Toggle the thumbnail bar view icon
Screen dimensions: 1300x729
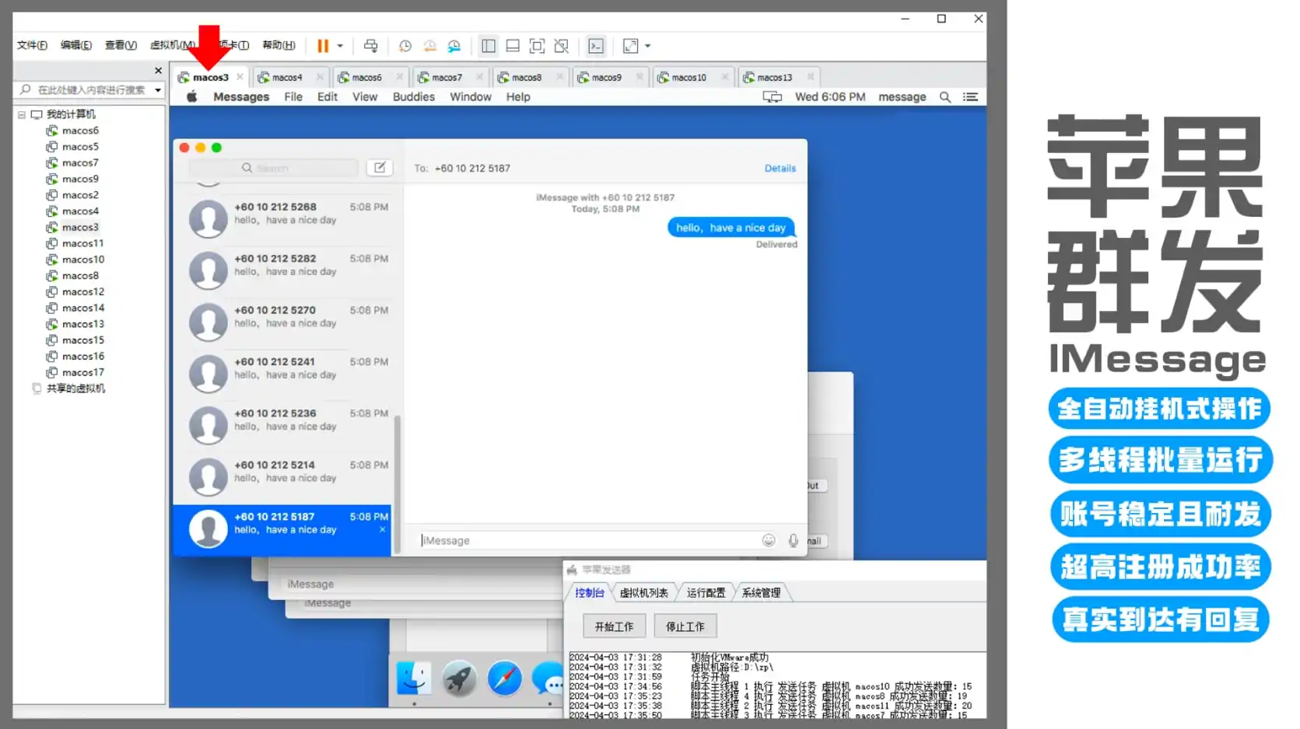[x=513, y=46]
